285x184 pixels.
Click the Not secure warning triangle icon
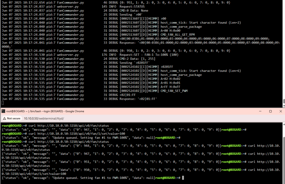tap(4, 118)
